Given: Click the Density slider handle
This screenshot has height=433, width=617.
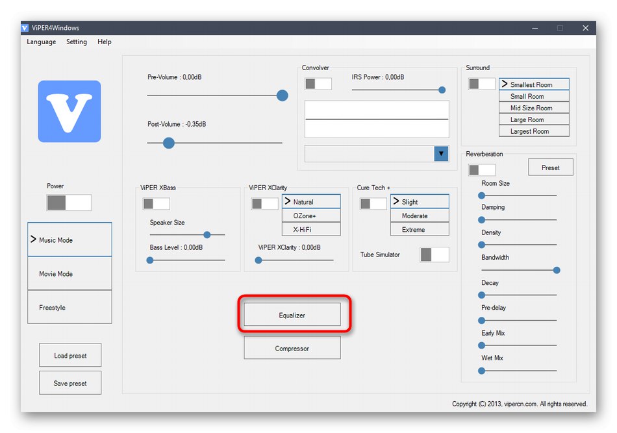Looking at the screenshot, I should pyautogui.click(x=482, y=245).
